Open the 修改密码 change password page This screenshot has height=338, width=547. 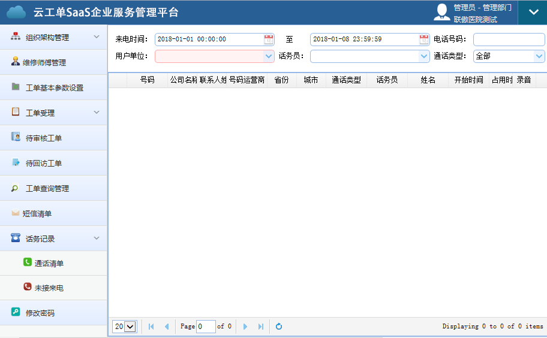(40, 313)
